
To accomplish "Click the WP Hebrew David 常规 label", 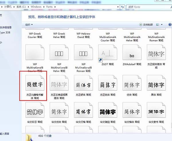I will 83,35.
